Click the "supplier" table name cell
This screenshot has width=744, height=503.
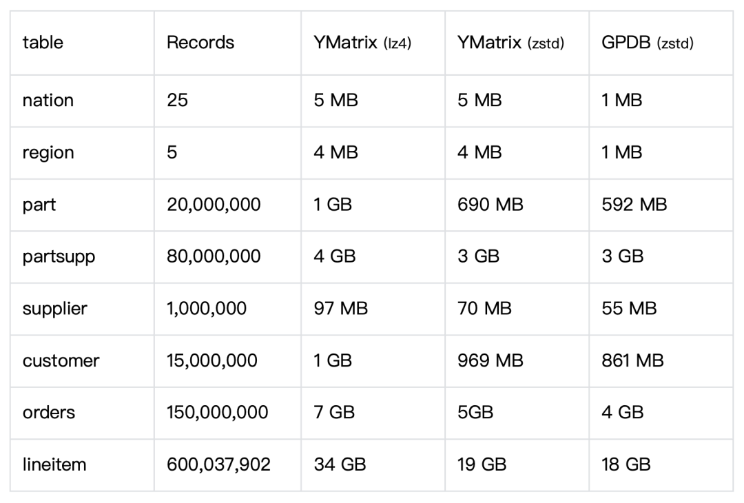coord(55,308)
